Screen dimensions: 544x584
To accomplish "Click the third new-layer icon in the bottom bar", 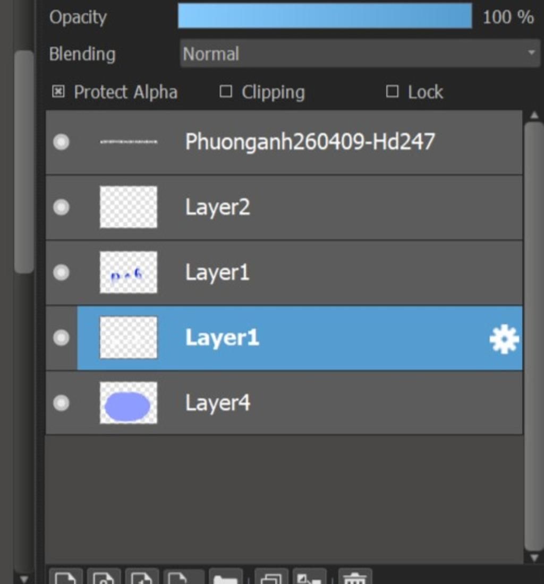I will click(142, 577).
